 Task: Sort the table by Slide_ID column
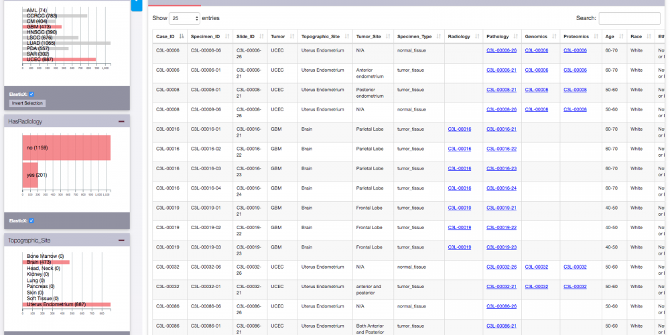[250, 37]
